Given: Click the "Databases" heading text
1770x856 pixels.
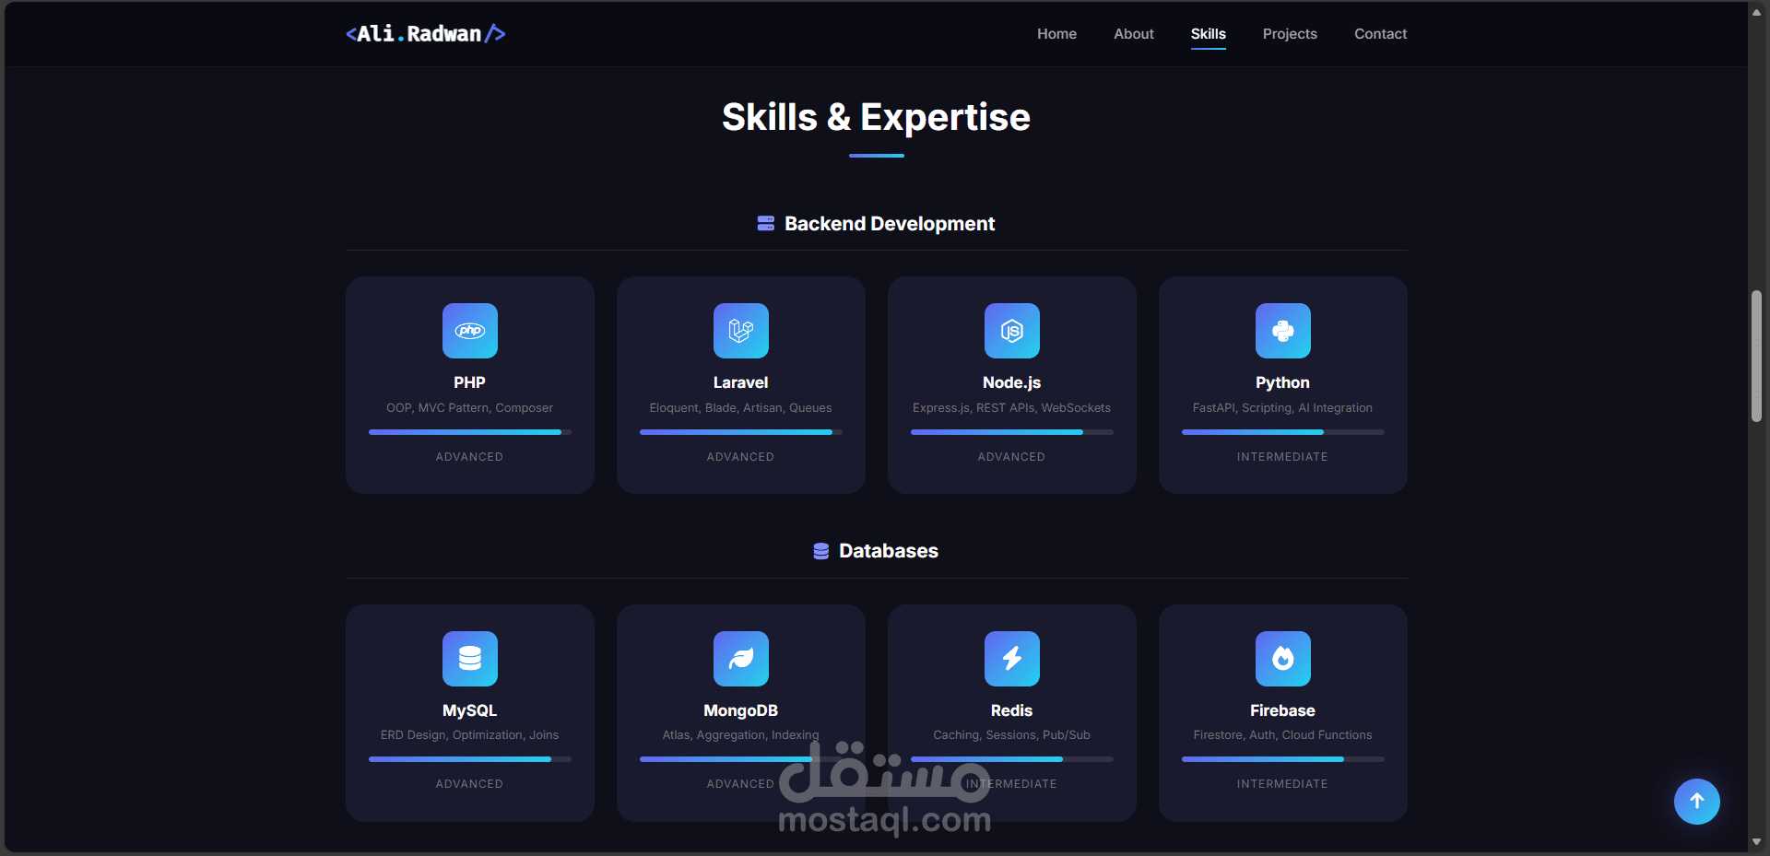Looking at the screenshot, I should pos(889,551).
